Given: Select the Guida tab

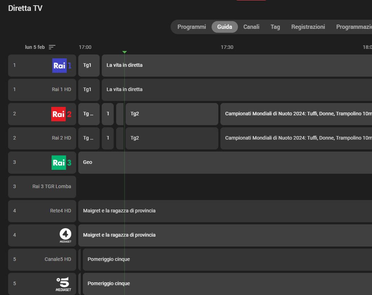Looking at the screenshot, I should [x=225, y=27].
